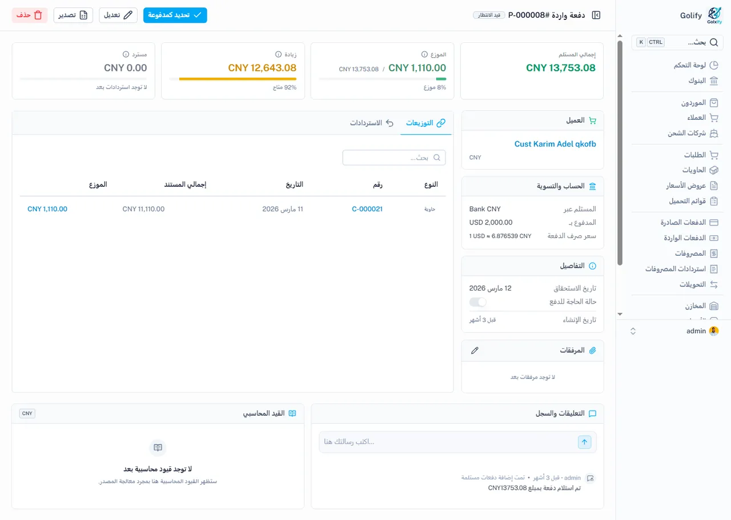This screenshot has height=520, width=731.
Task: Expand the admin user menu chevrons
Action: 633,331
